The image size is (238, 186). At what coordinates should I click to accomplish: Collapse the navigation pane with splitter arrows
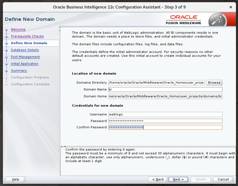[60, 29]
